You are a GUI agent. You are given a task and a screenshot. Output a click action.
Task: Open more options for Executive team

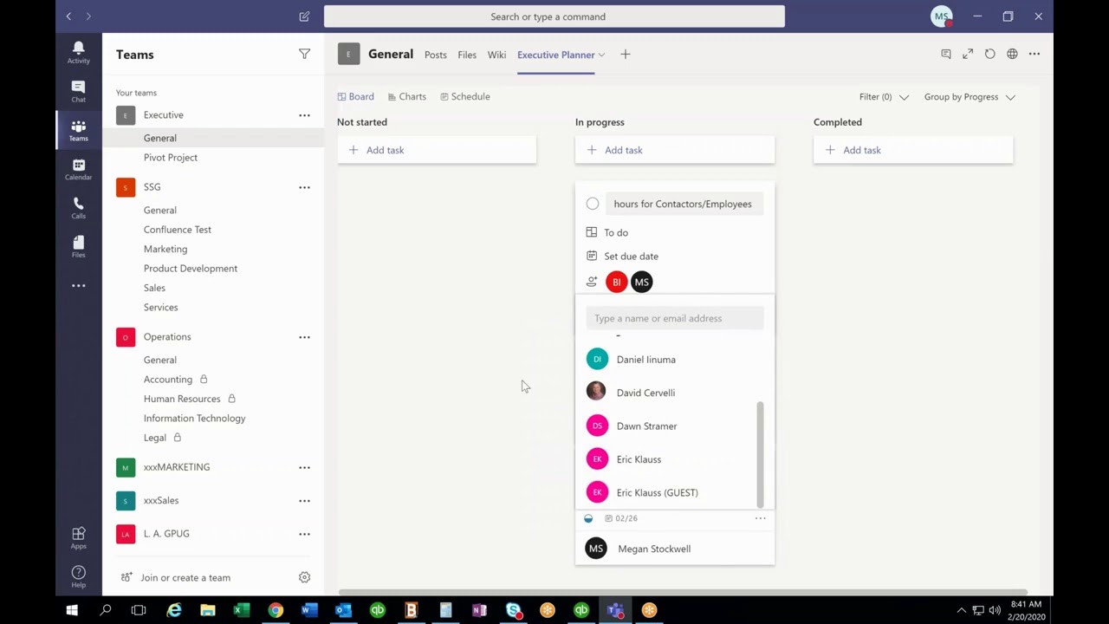[x=304, y=115]
